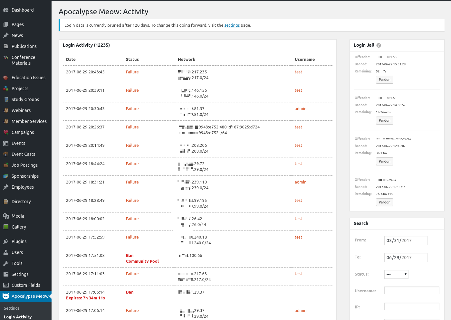Click the Community Pool ban status
451x320 pixels.
[x=142, y=261]
